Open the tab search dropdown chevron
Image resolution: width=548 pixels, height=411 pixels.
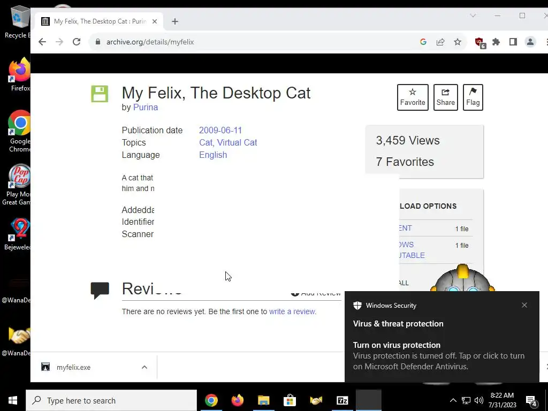[x=473, y=16]
